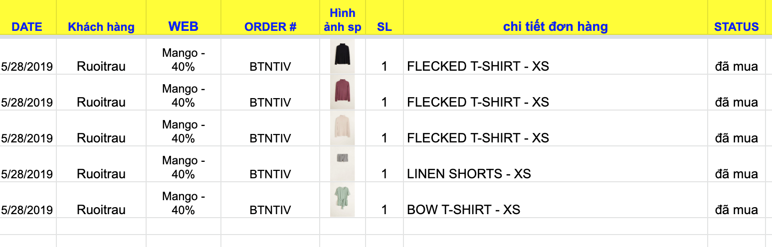This screenshot has height=247, width=772.
Task: Click the DATE column header
Action: (x=27, y=27)
